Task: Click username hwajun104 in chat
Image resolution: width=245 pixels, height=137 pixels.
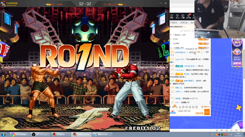Action: pyautogui.click(x=179, y=59)
